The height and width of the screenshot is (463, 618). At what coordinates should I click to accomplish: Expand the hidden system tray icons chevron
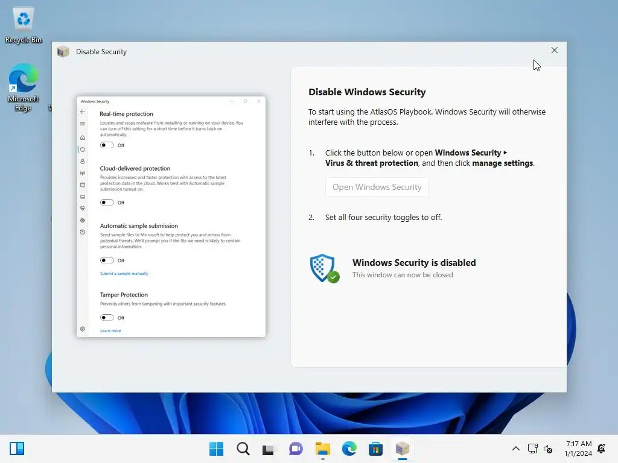(515, 449)
